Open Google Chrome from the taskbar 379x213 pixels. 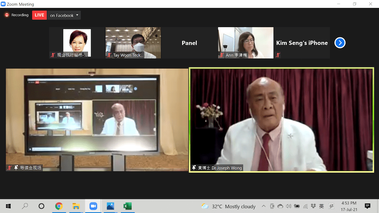click(59, 206)
